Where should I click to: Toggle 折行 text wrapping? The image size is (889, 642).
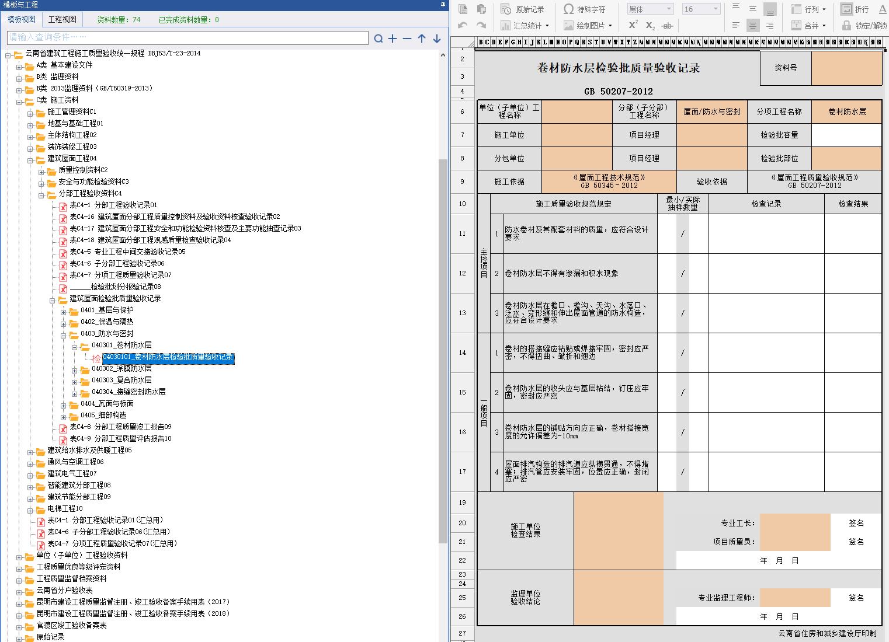(855, 9)
